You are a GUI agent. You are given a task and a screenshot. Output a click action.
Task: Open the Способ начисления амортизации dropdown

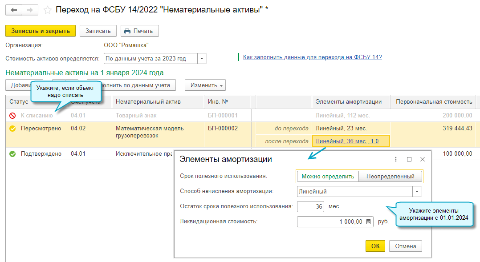(417, 191)
